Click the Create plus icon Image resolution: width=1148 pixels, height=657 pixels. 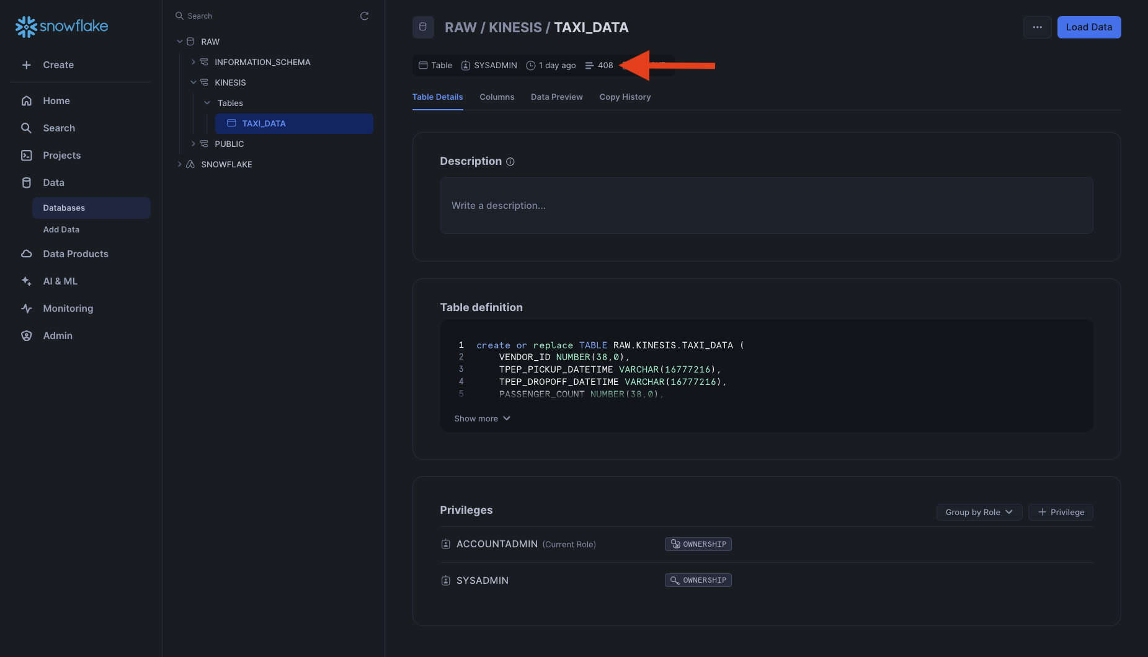(26, 65)
